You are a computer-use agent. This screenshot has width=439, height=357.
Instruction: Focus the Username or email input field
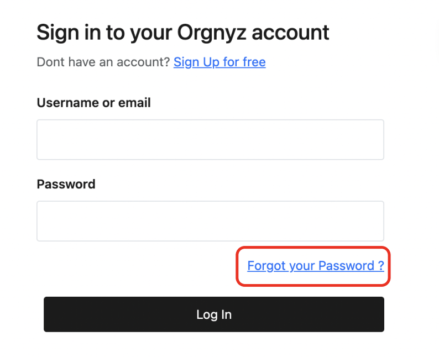tap(210, 140)
